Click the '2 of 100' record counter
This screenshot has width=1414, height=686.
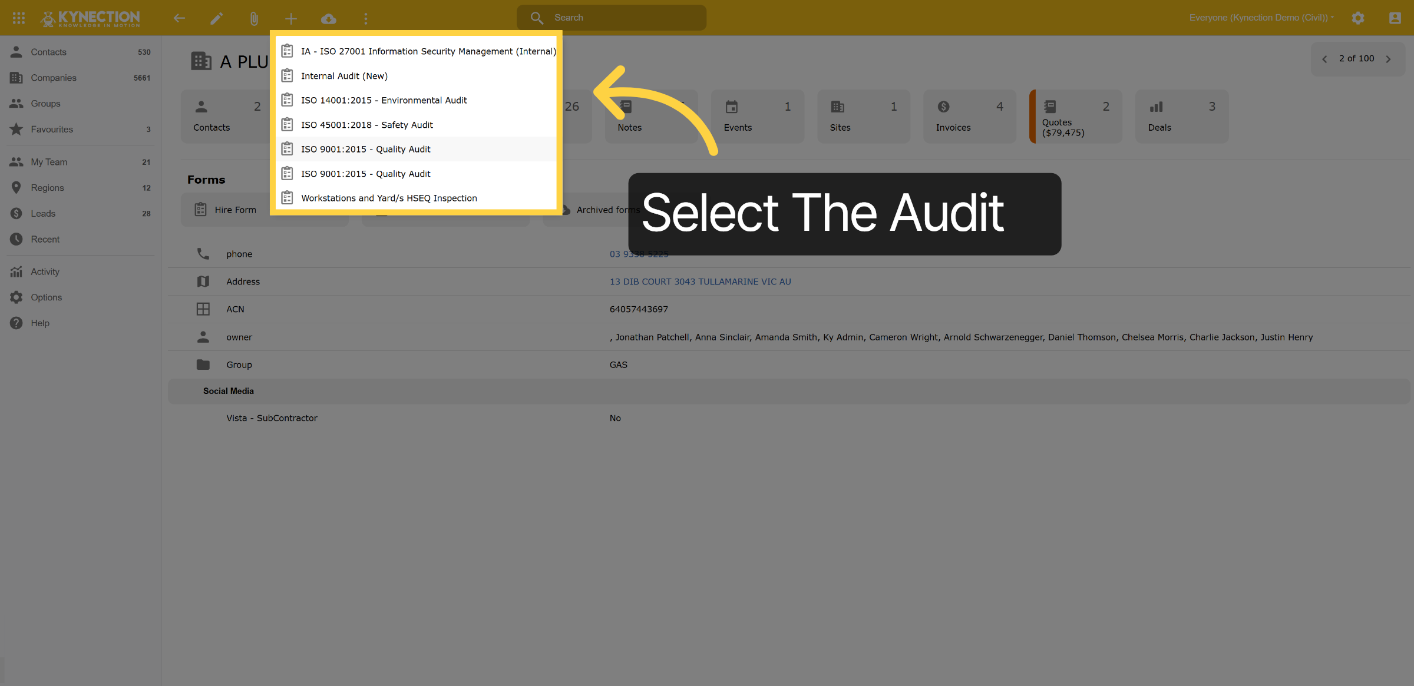click(x=1356, y=58)
